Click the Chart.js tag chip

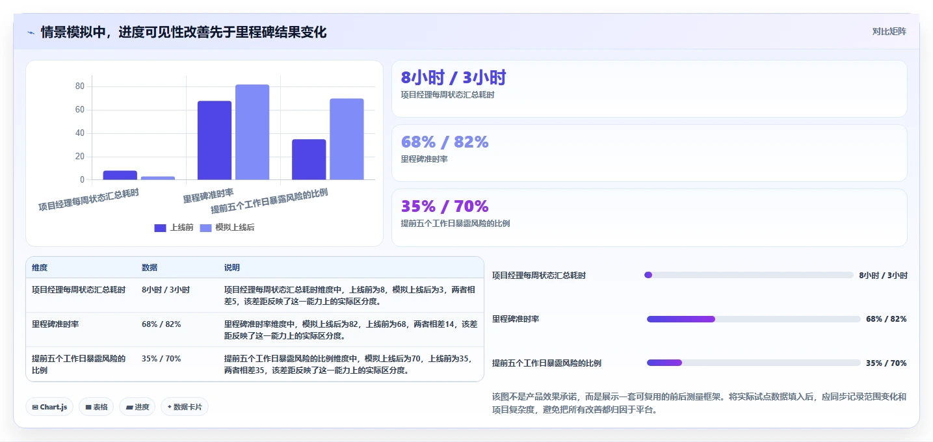tap(50, 407)
